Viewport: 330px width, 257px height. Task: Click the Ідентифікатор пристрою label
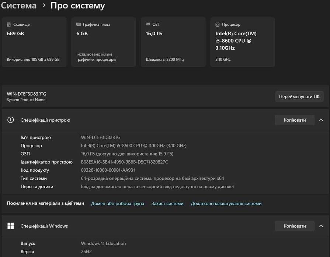point(46,162)
